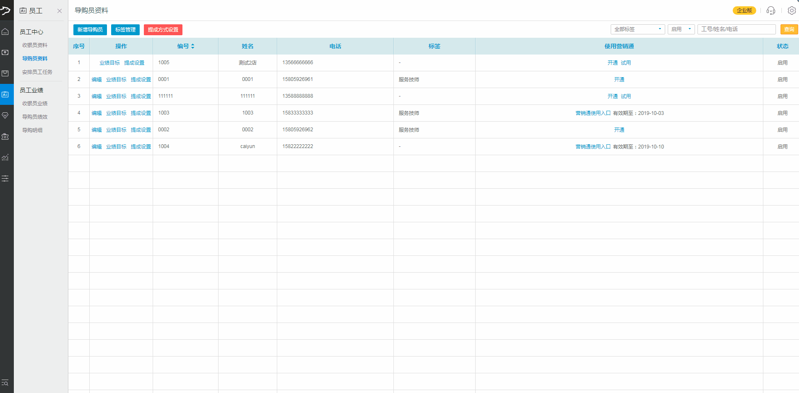The width and height of the screenshot is (799, 393).
Task: Expand the 全部标签 tag filter dropdown
Action: tap(637, 29)
